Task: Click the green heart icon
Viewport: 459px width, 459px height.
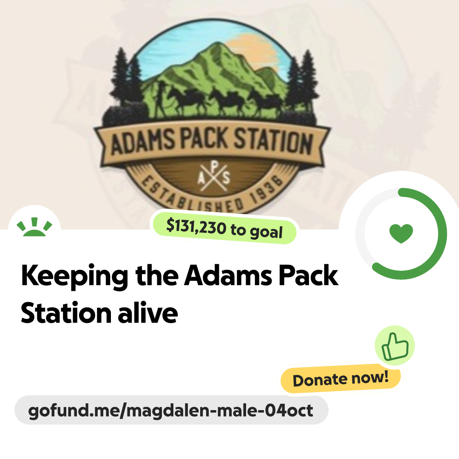Action: (x=401, y=233)
